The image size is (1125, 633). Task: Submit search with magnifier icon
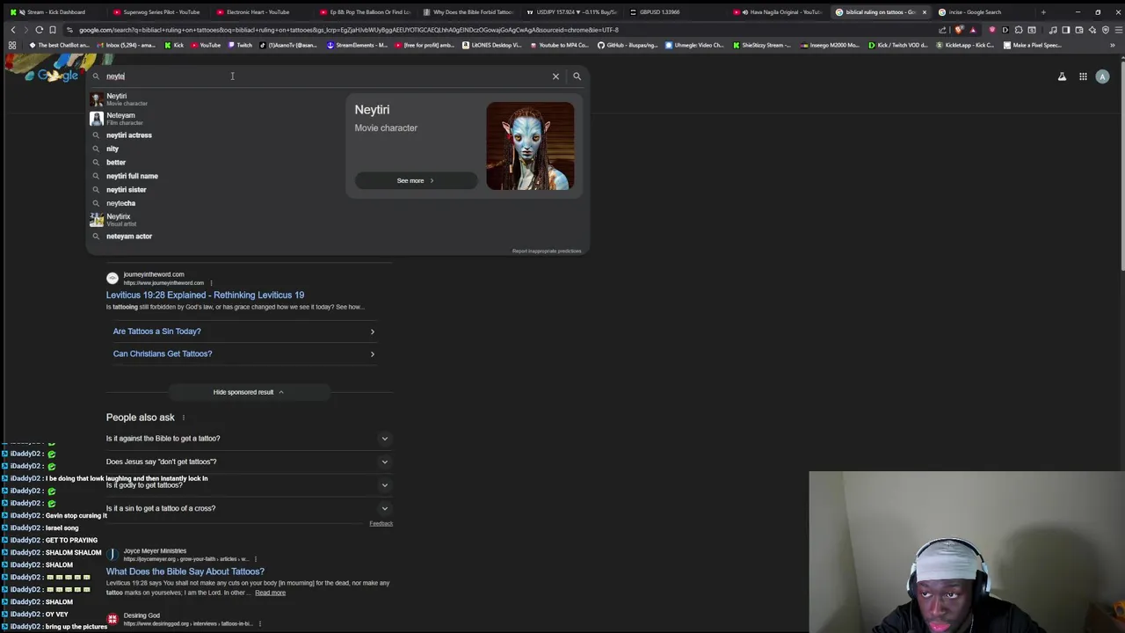[x=577, y=76]
